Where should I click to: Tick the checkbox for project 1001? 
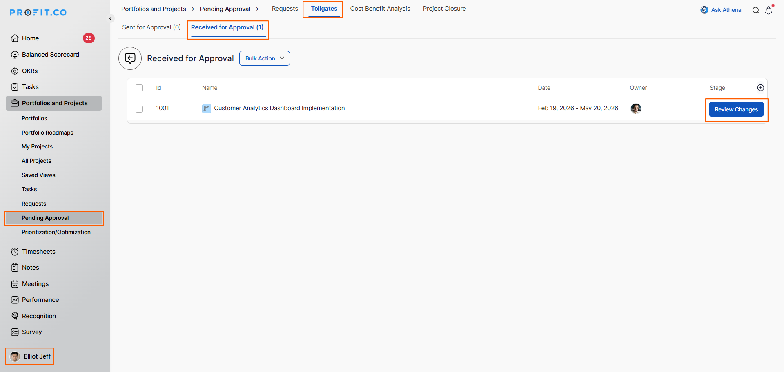(x=139, y=109)
